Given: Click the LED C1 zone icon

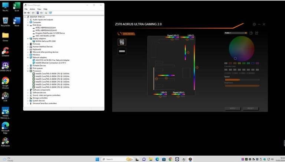Looking at the screenshot, I should pos(160,97).
